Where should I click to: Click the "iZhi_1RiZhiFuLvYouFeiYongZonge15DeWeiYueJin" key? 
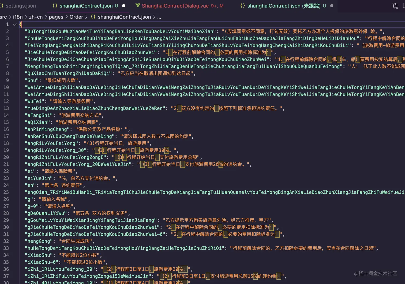pos(88,276)
